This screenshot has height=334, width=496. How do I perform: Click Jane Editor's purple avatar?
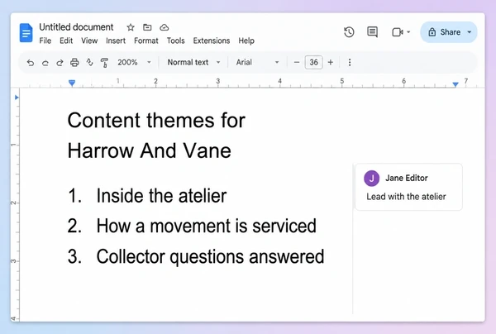pos(371,179)
